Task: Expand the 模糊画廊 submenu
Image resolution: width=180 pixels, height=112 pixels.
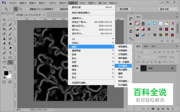Action: [91, 51]
